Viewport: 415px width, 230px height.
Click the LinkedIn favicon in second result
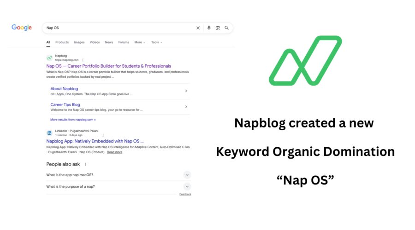(49, 133)
